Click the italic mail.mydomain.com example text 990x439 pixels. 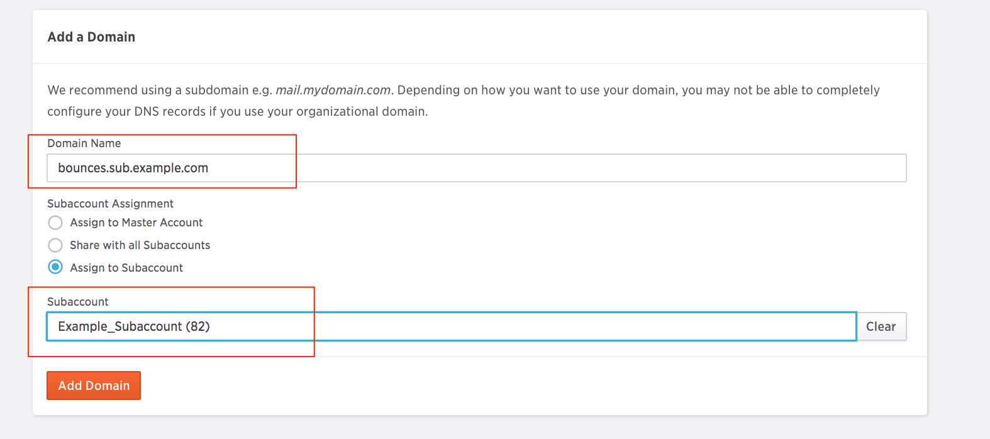pos(333,90)
